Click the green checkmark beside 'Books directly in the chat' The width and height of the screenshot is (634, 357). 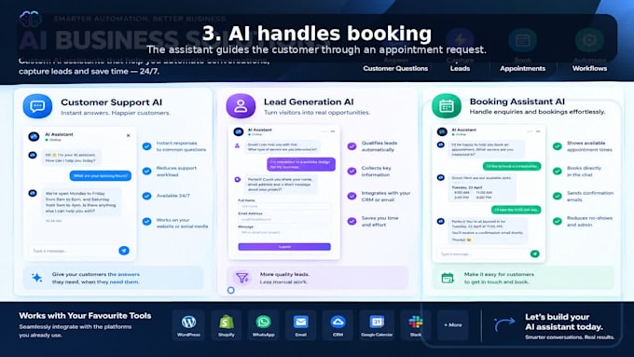(x=558, y=172)
